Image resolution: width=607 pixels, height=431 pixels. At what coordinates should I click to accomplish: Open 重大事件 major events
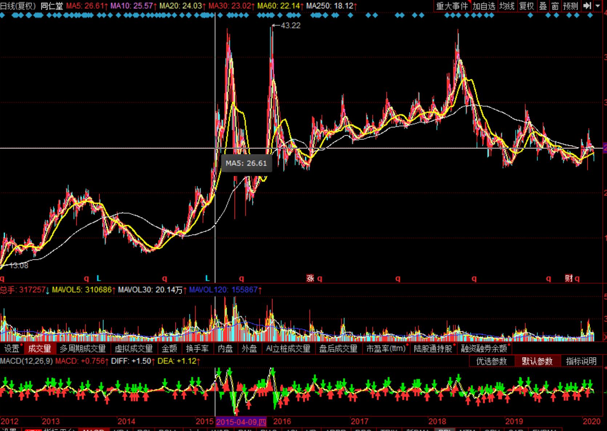[452, 6]
